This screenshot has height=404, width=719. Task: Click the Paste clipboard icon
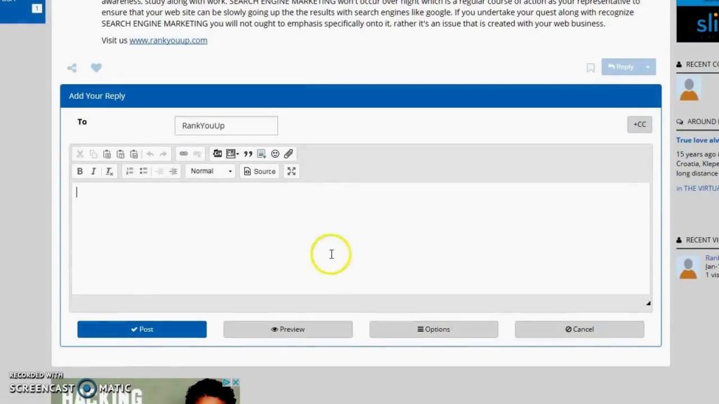[x=107, y=154]
